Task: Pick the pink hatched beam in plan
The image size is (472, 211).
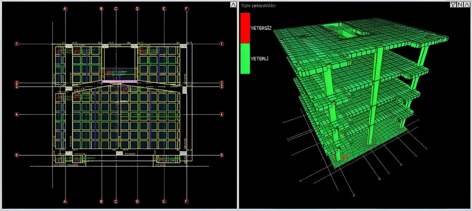Action: point(121,81)
